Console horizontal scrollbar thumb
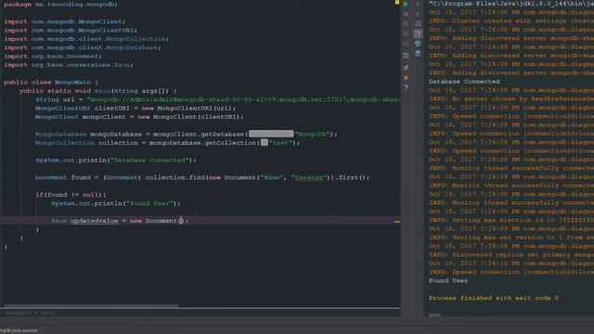The image size is (594, 334). point(435,315)
